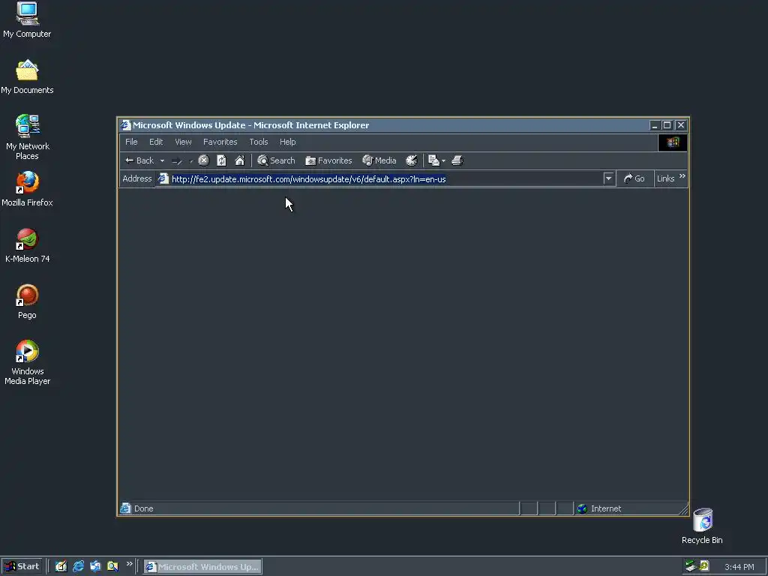
Task: Expand the Links toolbar chevron
Action: click(682, 176)
